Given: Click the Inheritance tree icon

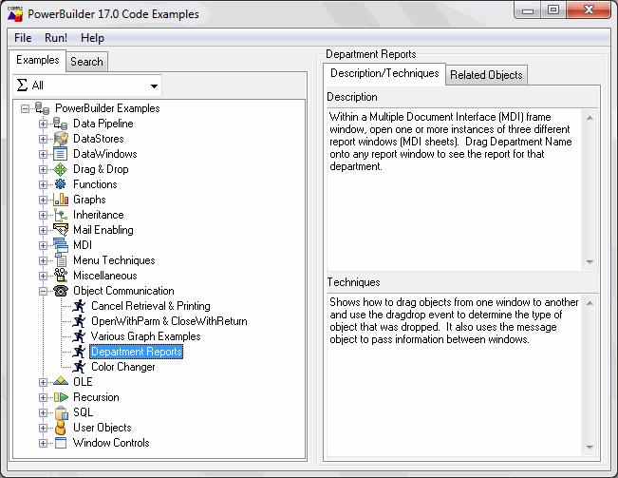Looking at the screenshot, I should pyautogui.click(x=61, y=215).
